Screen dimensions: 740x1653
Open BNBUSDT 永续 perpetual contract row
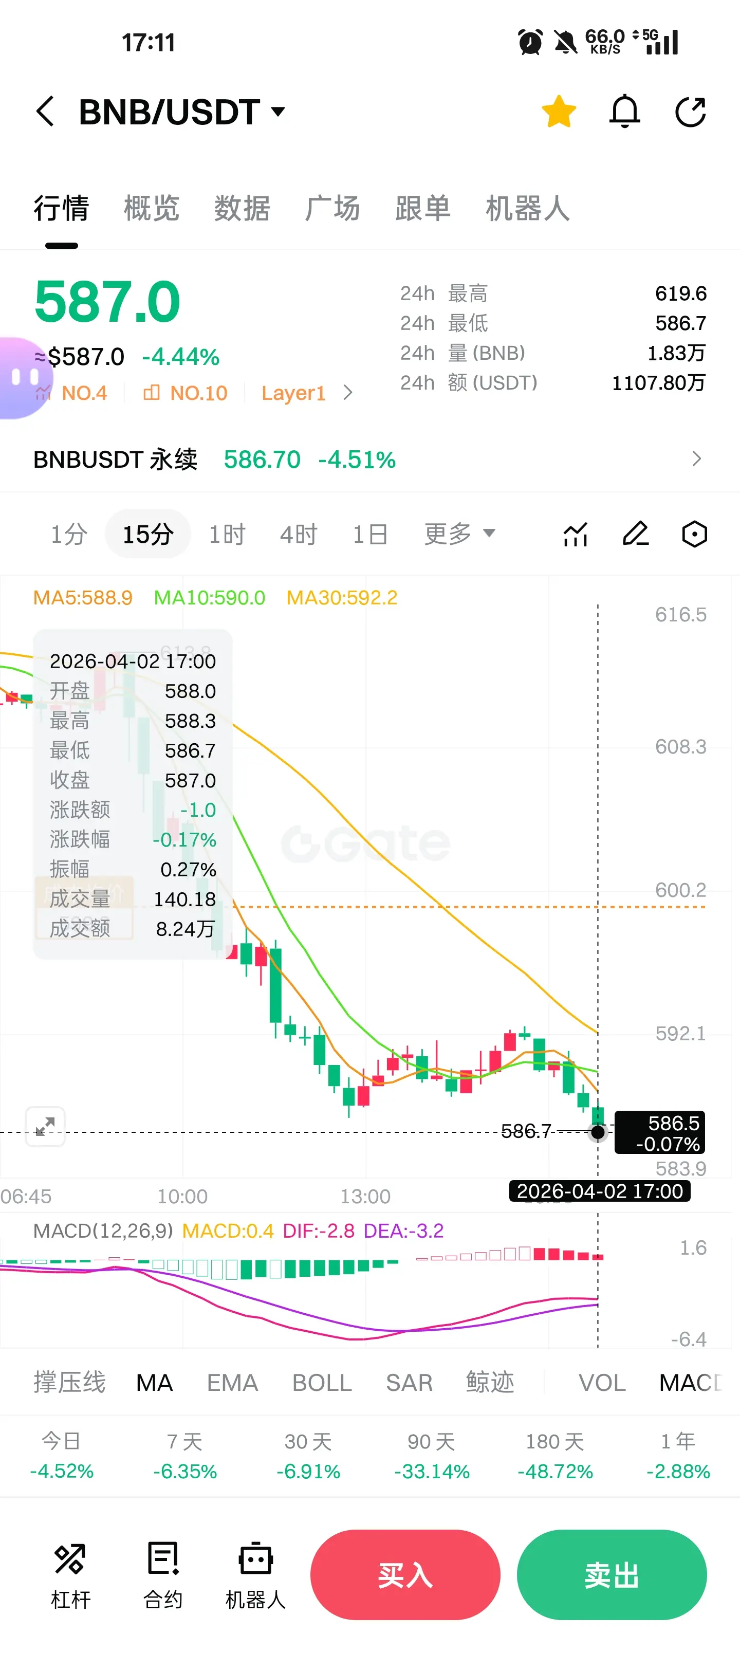[x=369, y=460]
